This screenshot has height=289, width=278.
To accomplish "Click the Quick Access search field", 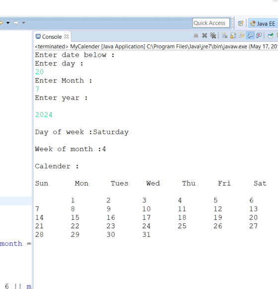I will point(211,23).
